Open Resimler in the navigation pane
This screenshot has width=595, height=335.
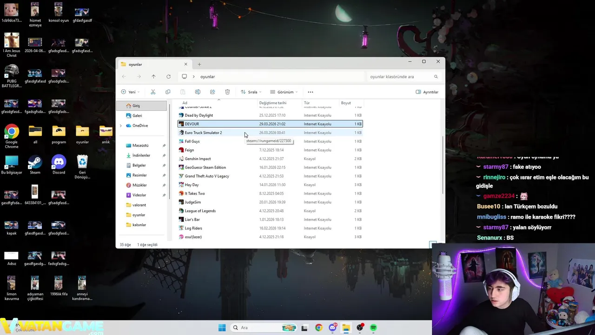click(x=141, y=175)
